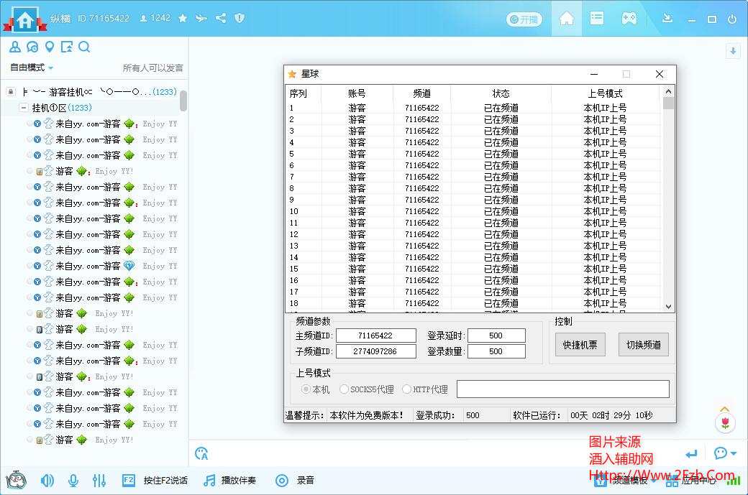This screenshot has height=495, width=748.
Task: Click the 主频道ID input field
Action: point(376,336)
